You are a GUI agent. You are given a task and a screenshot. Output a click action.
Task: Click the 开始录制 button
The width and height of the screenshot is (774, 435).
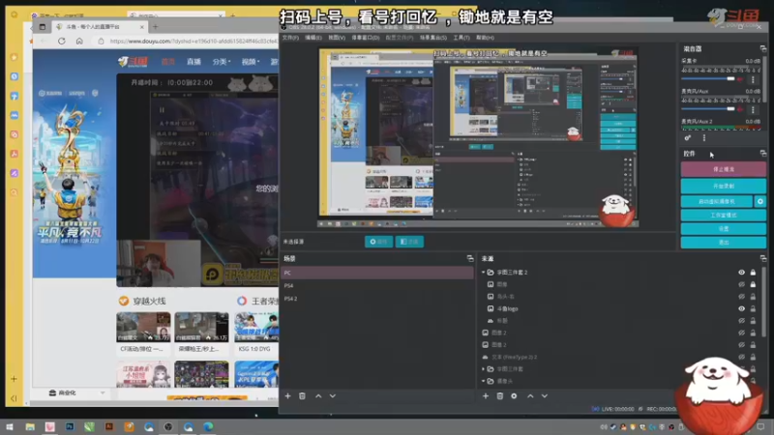click(724, 186)
